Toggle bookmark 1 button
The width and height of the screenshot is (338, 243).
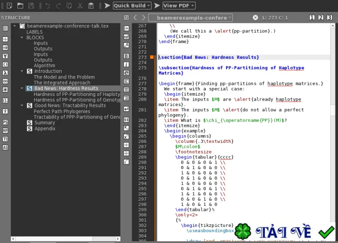pyautogui.click(x=312, y=18)
